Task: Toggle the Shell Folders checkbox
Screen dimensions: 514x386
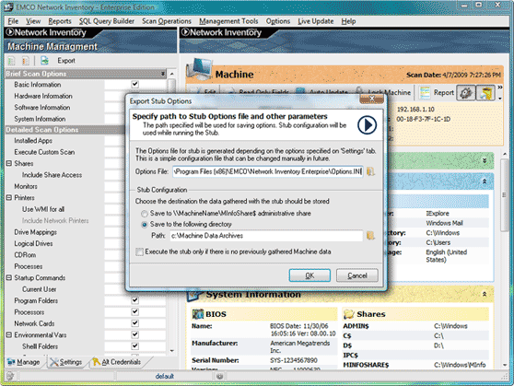Action: (134, 346)
